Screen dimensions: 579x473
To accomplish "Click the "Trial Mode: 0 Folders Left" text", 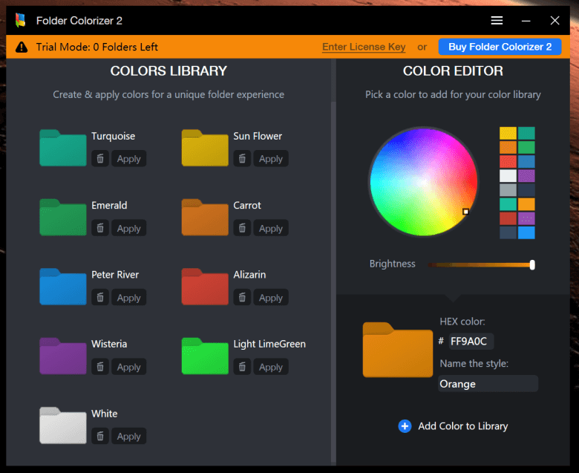I will click(97, 47).
